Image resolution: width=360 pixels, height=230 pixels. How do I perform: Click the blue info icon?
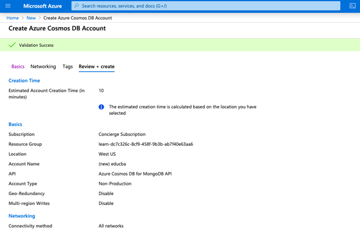click(101, 107)
